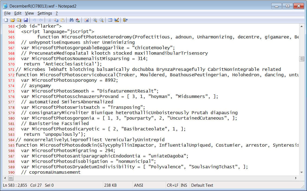Viewport: 307px width, 191px height.
Task: Click the '238 KB' file size status
Action: click(x=110, y=185)
